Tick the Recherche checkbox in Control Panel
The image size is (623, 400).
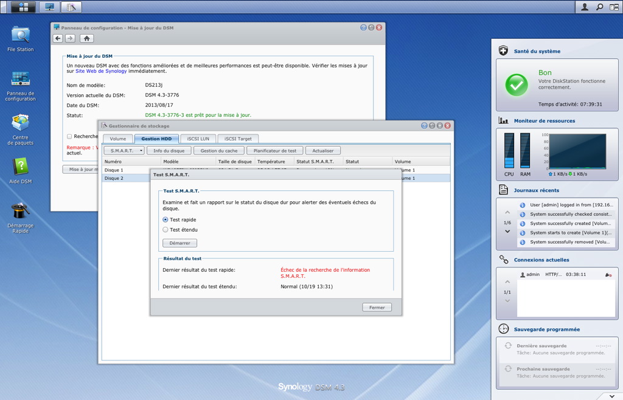(x=69, y=137)
